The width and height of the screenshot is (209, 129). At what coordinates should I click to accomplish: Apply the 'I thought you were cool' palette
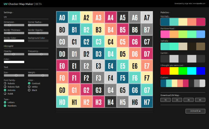[x=183, y=71]
